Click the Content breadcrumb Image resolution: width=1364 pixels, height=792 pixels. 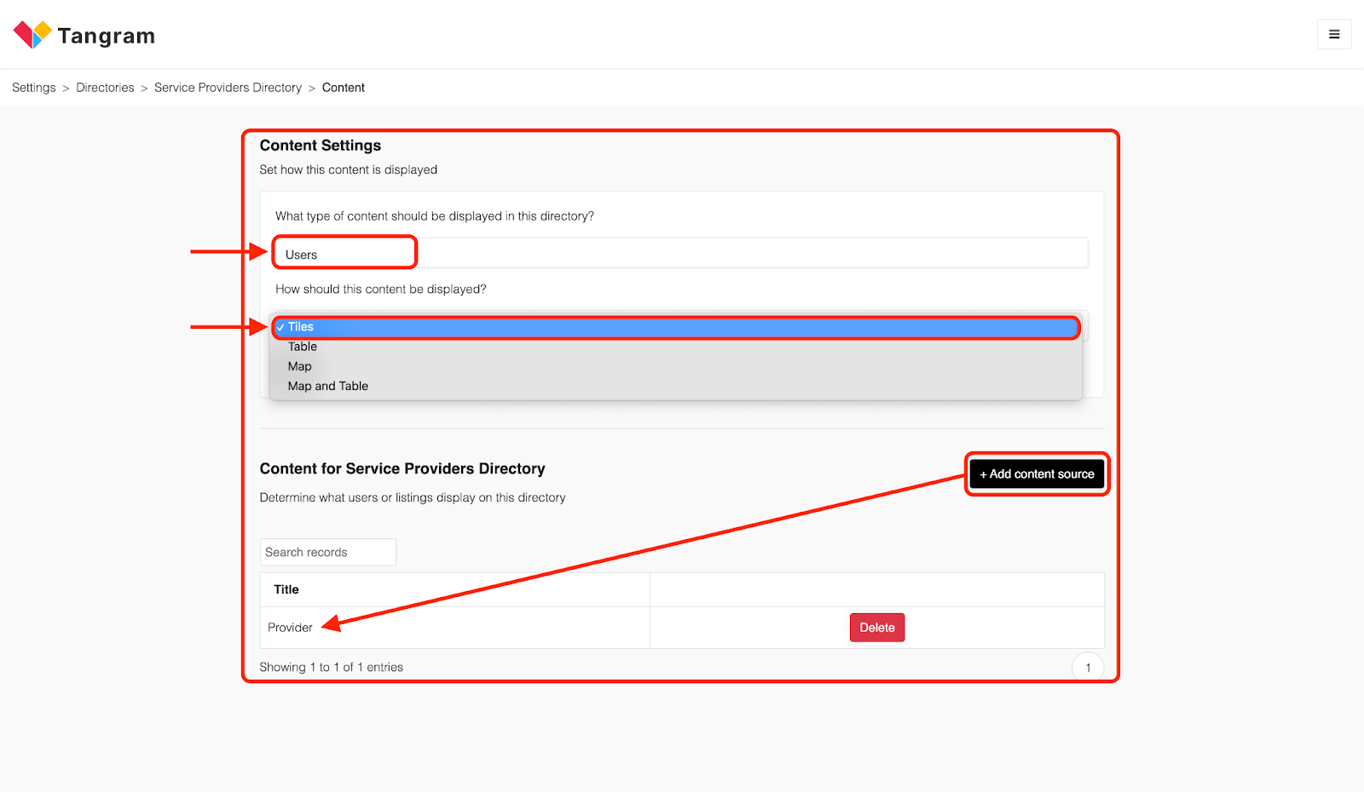[344, 88]
